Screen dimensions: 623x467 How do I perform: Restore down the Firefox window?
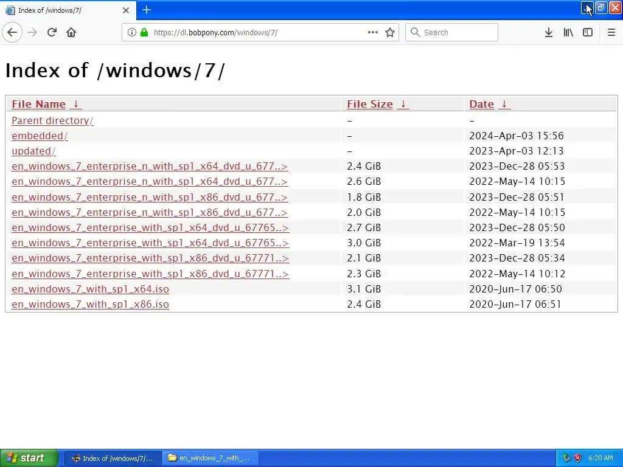point(601,7)
